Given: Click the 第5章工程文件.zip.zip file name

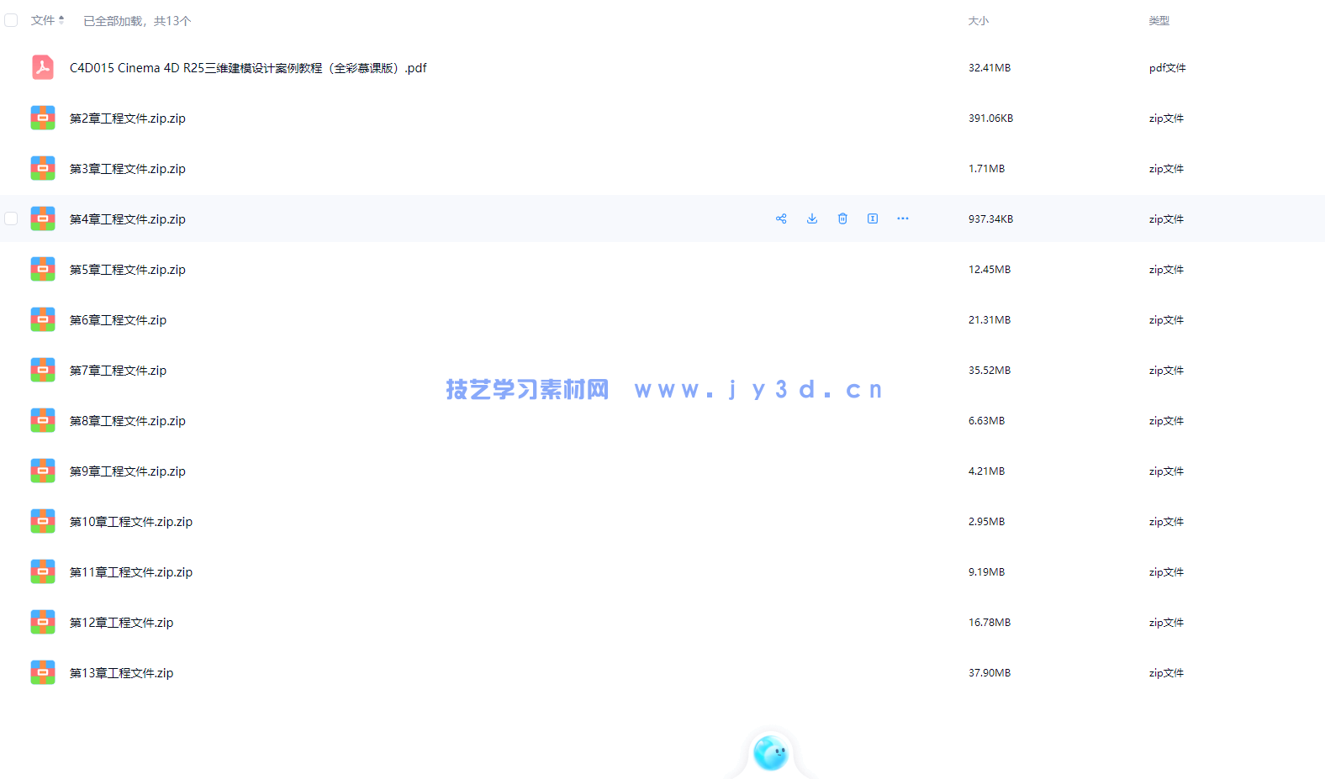Looking at the screenshot, I should pyautogui.click(x=128, y=270).
